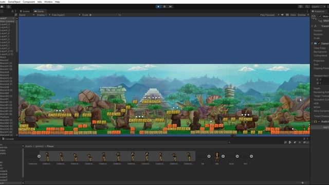The image size is (329, 185).
Task: Collapse the Celebrate sprite sheet arrow
Action: click(39, 156)
